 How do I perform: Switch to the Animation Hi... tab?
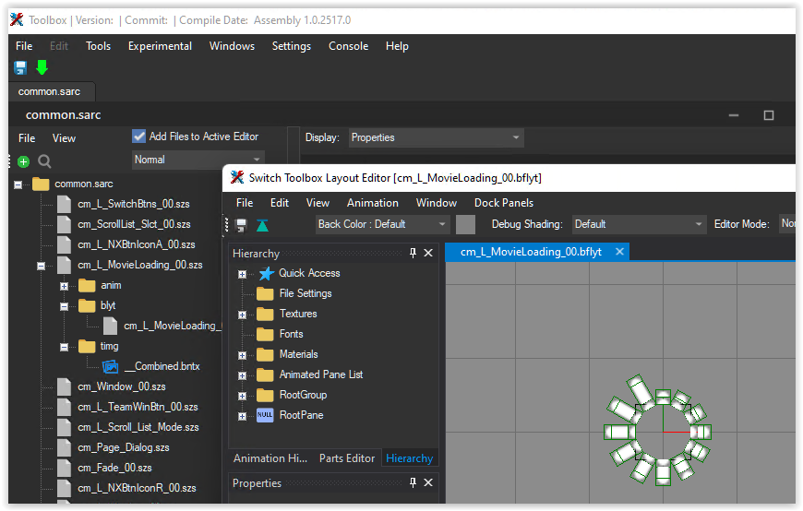270,458
